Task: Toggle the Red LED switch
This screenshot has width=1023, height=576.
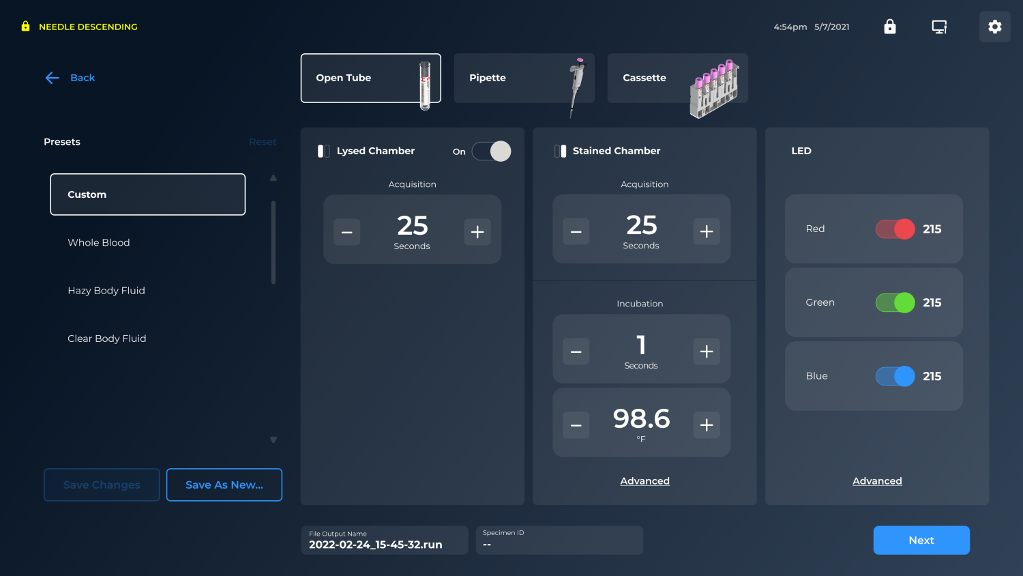Action: tap(895, 229)
